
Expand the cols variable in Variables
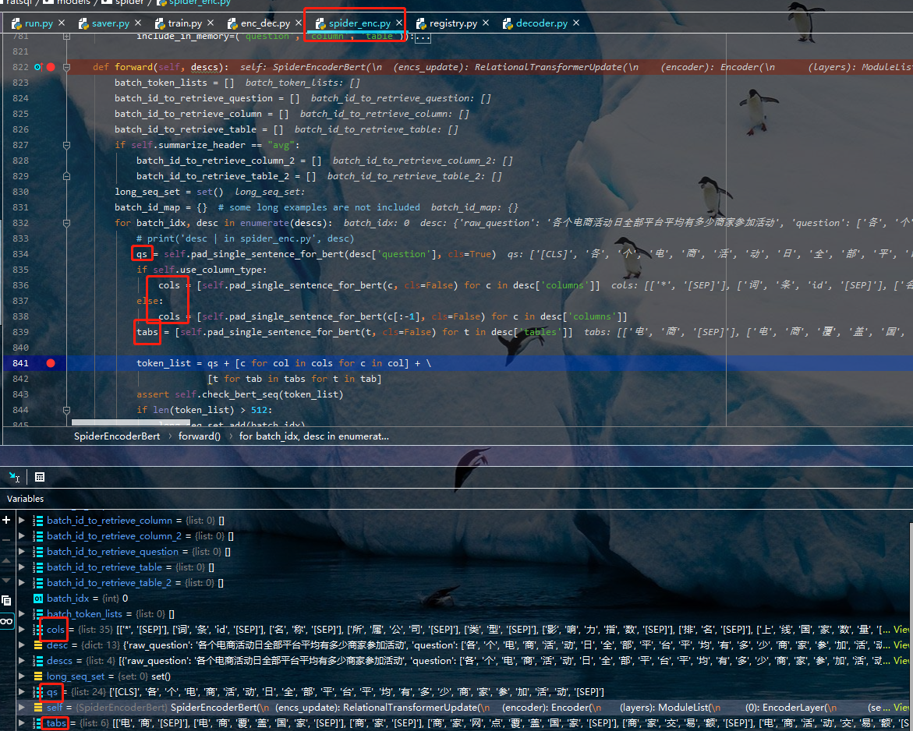[22, 629]
